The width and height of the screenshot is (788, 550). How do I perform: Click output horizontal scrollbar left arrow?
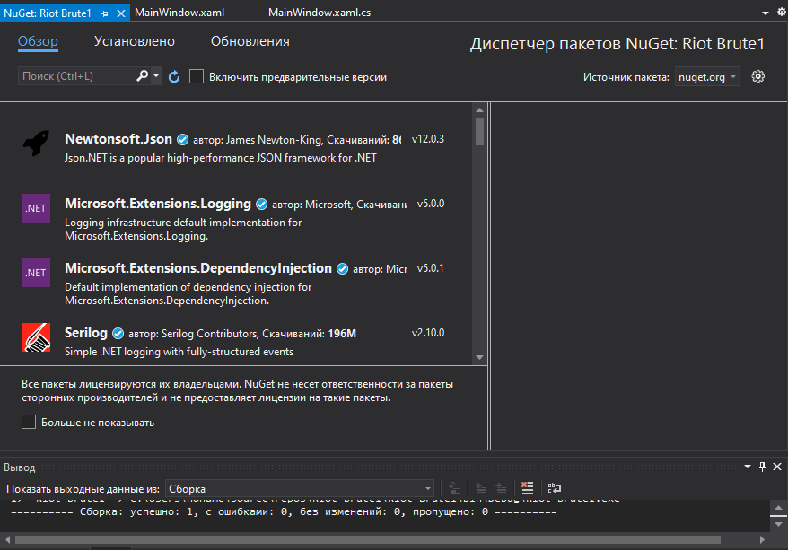7,539
